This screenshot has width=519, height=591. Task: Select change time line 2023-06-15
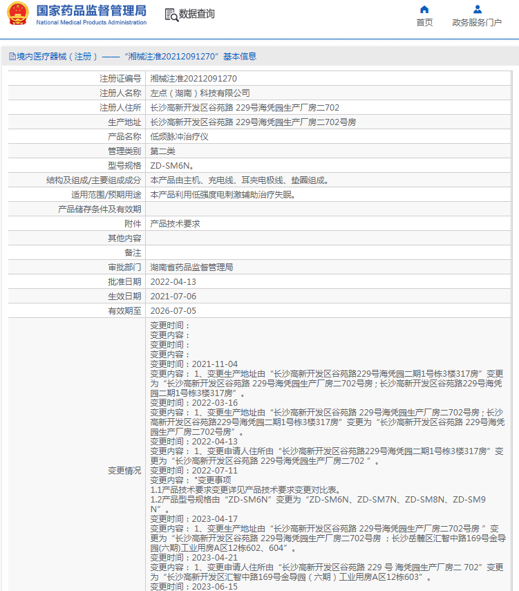click(194, 586)
